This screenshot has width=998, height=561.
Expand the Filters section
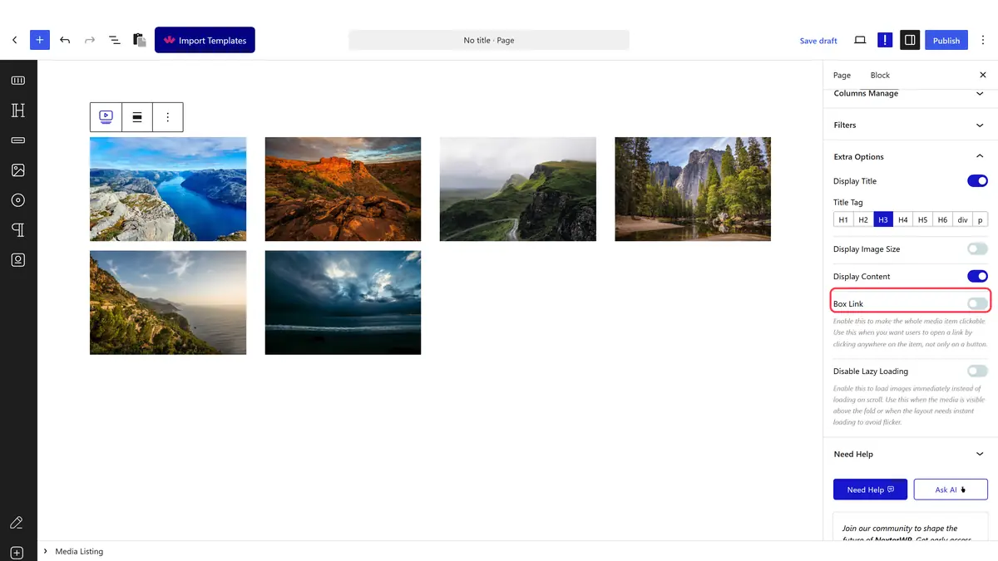[910, 125]
